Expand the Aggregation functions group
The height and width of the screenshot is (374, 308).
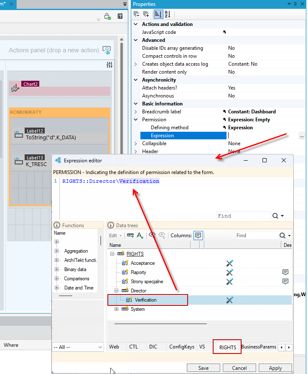click(56, 251)
